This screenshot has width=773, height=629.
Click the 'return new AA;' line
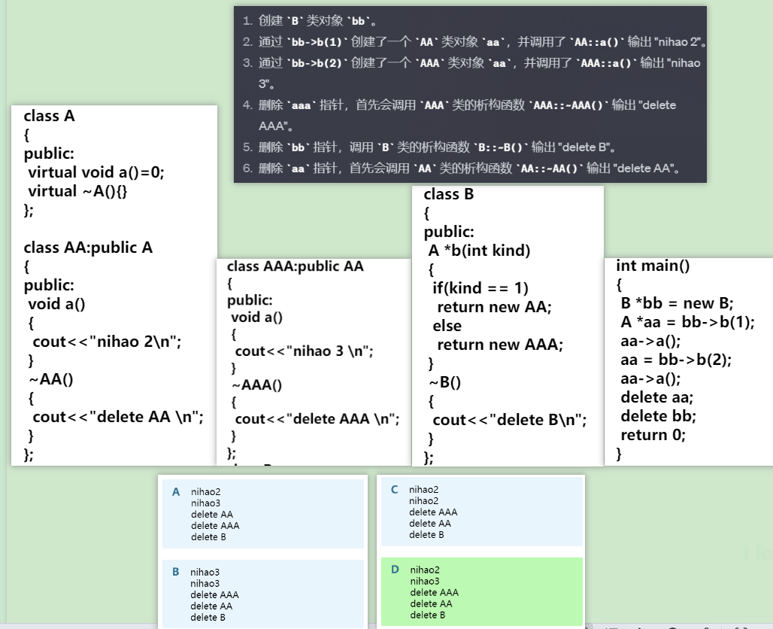[x=495, y=307]
